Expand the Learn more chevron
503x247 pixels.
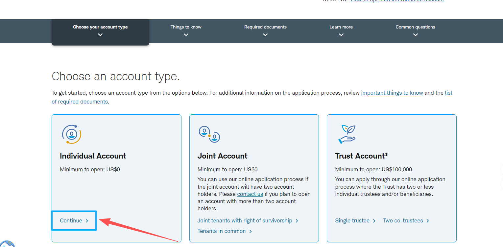click(341, 35)
